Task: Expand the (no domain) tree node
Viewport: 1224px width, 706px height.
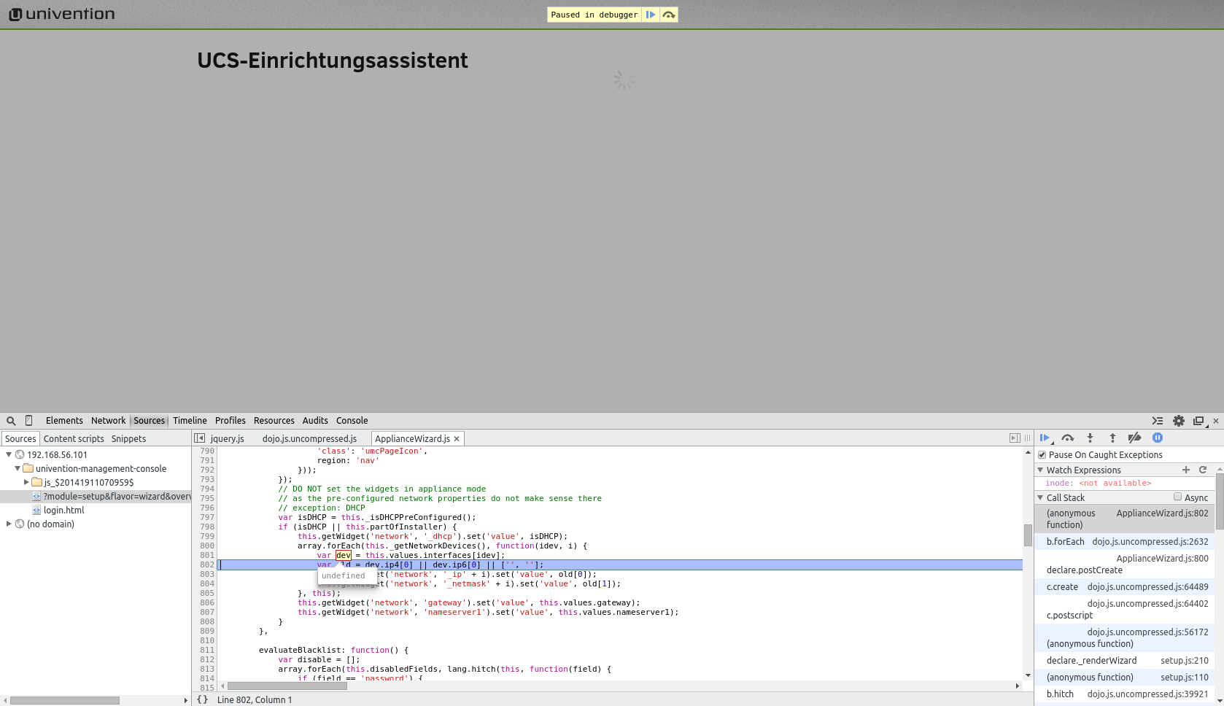Action: click(x=9, y=524)
